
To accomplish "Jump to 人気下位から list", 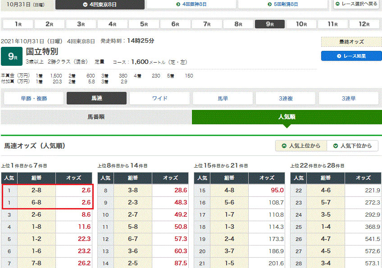I will [352, 146].
